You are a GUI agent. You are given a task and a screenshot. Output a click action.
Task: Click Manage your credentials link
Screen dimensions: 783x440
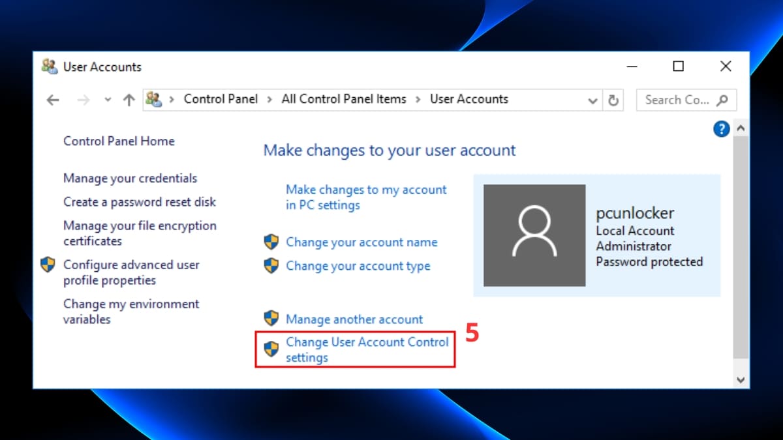pyautogui.click(x=130, y=178)
